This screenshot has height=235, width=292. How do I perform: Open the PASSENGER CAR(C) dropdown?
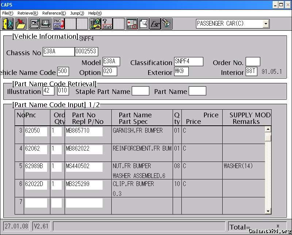click(x=266, y=24)
